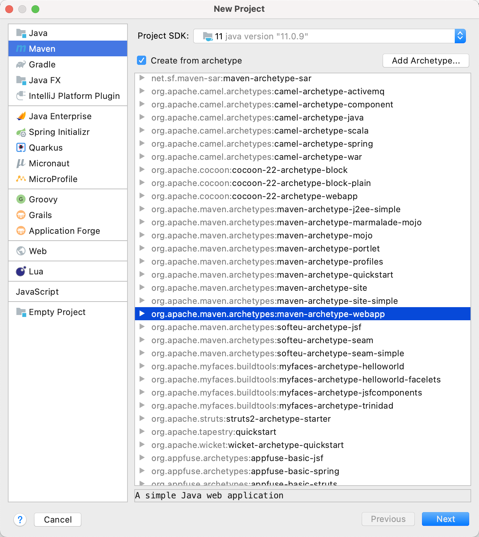Expand the cocoon-22-archetype-block node

point(142,170)
